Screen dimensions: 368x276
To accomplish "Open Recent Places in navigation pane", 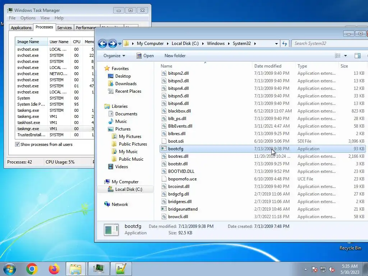I will [128, 91].
